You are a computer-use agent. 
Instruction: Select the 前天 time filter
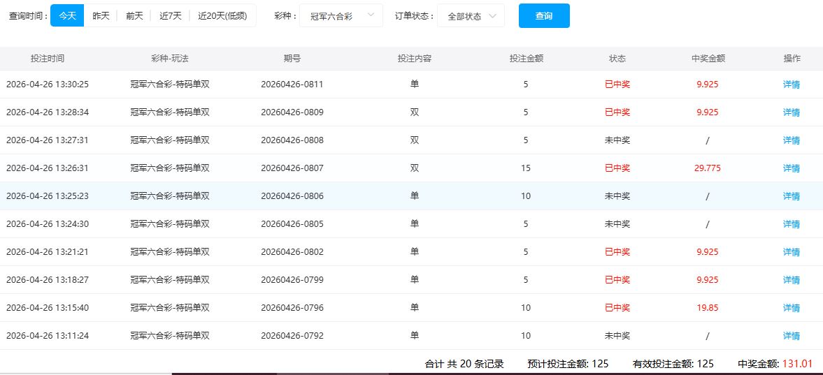(134, 16)
